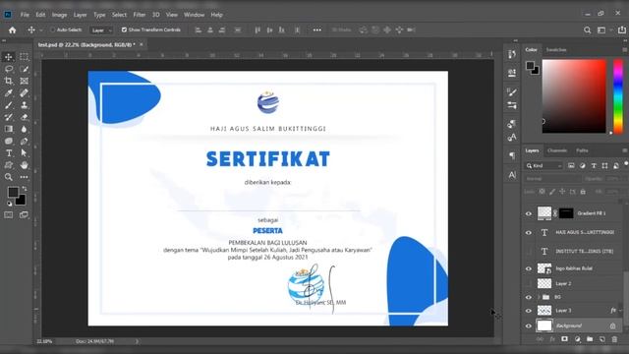Open the blending mode dropdown
The height and width of the screenshot is (354, 629).
pyautogui.click(x=552, y=179)
